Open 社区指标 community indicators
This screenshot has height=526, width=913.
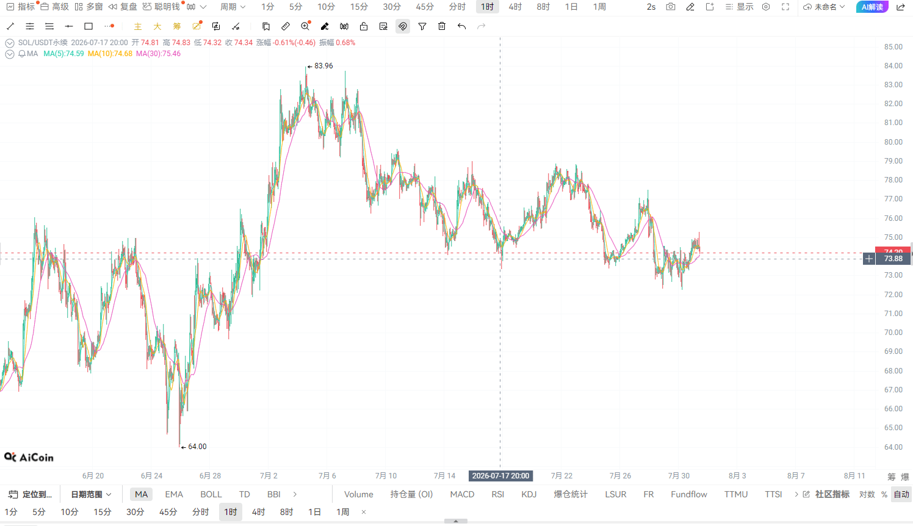coord(826,494)
